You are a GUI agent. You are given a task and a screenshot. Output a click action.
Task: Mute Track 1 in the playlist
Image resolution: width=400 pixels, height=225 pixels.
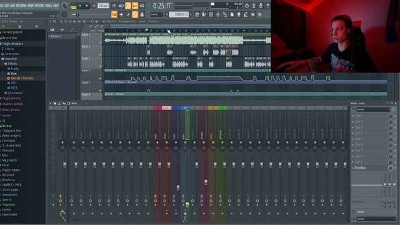100,43
